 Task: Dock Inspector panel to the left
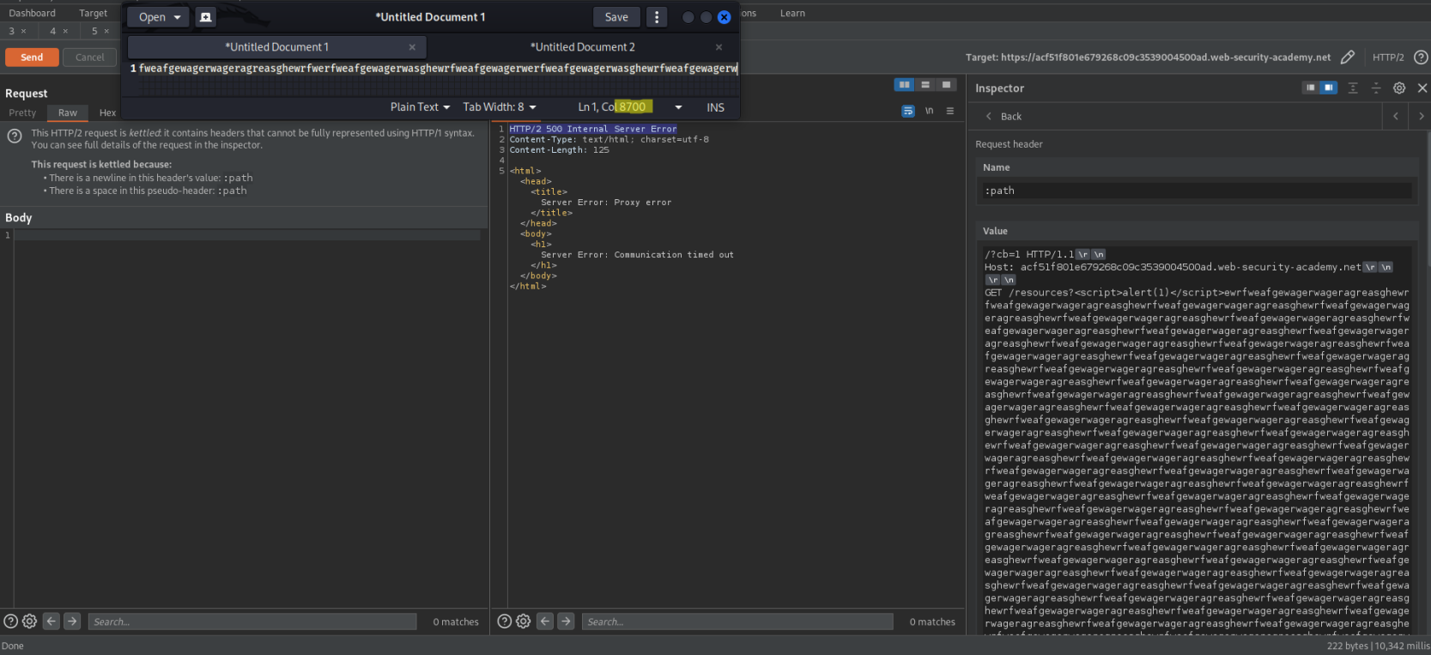click(x=1310, y=88)
